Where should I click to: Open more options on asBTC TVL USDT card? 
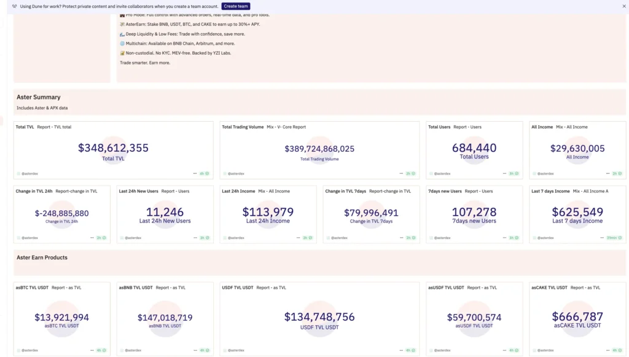pos(92,350)
